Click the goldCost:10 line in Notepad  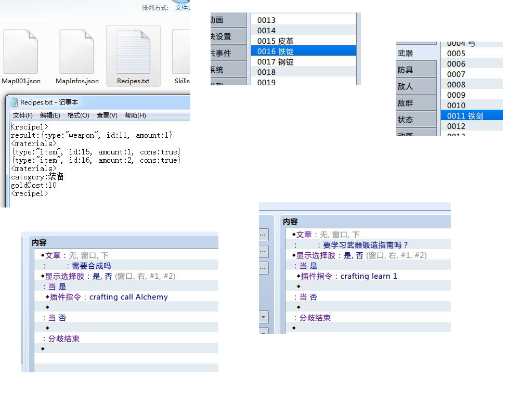pyautogui.click(x=33, y=185)
